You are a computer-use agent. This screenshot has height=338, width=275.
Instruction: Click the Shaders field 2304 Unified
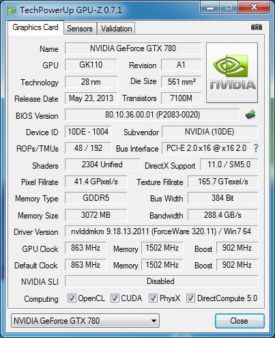pyautogui.click(x=102, y=165)
